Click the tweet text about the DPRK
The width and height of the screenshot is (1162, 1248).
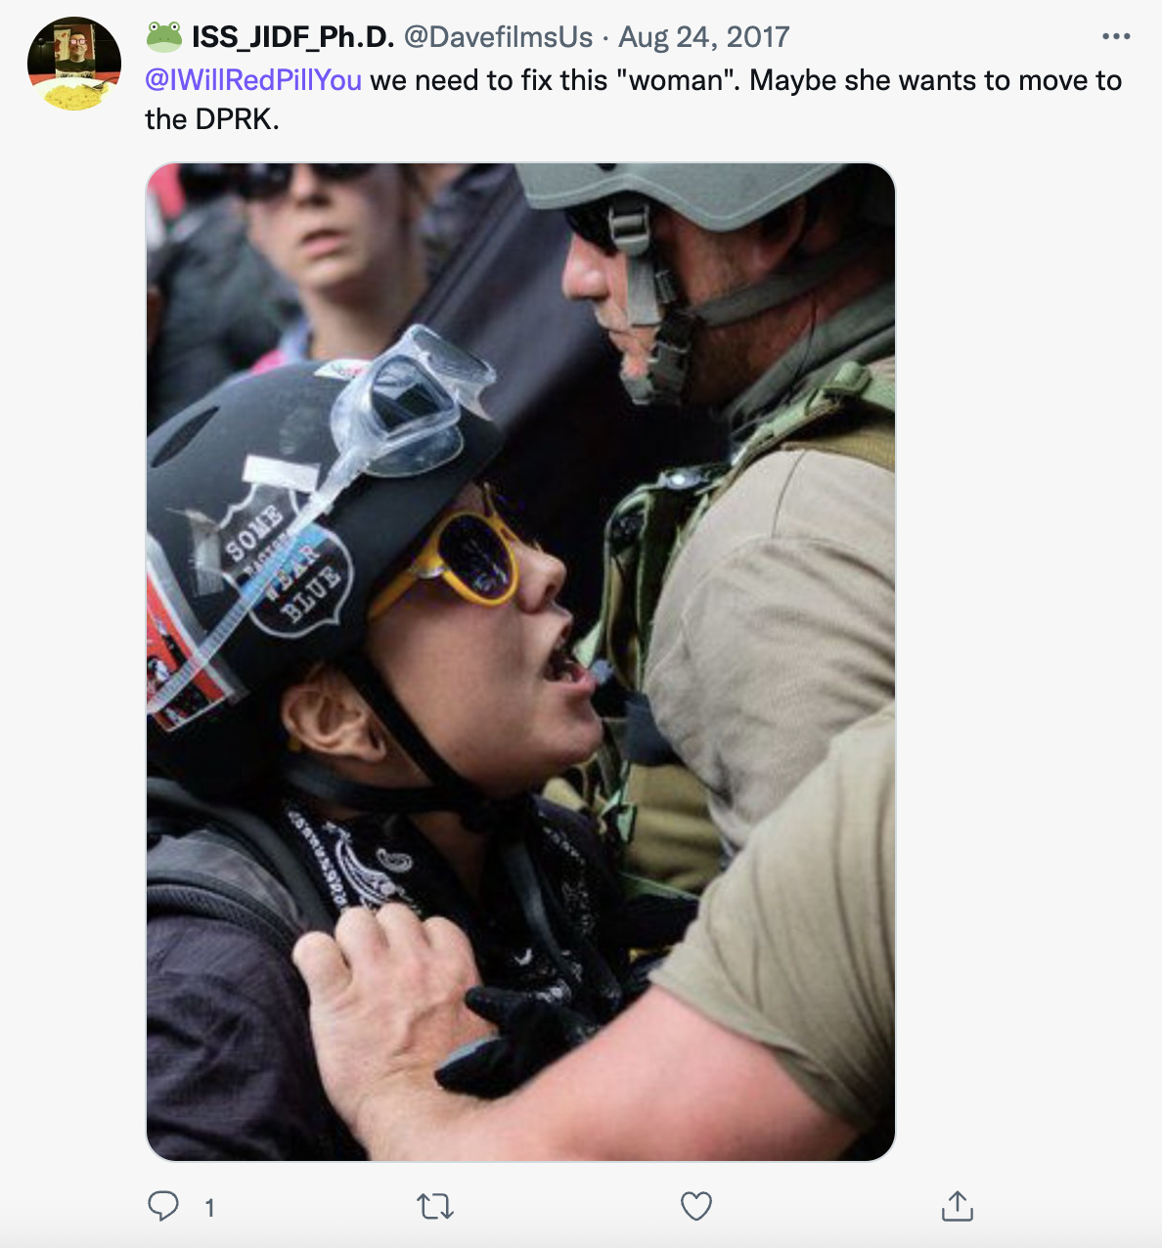(x=633, y=100)
